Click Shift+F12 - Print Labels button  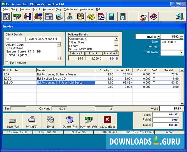[x=139, y=132]
